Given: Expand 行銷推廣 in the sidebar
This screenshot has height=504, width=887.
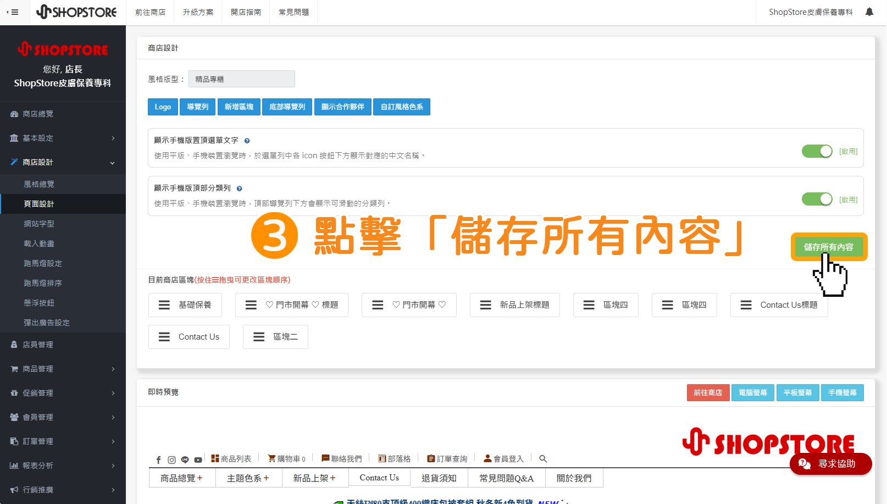Looking at the screenshot, I should tap(63, 490).
